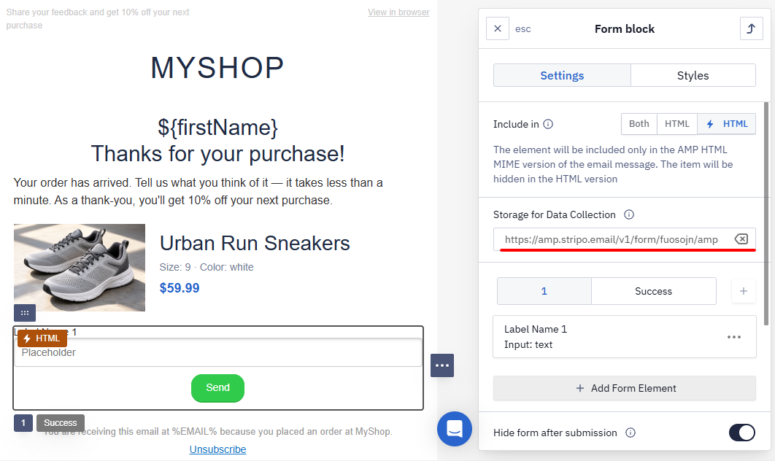
Task: Click the step 1 badge below the form
Action: [23, 423]
